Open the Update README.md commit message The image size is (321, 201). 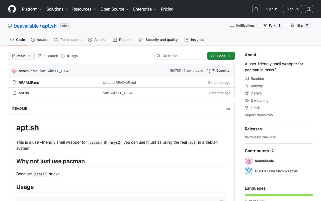point(119,83)
